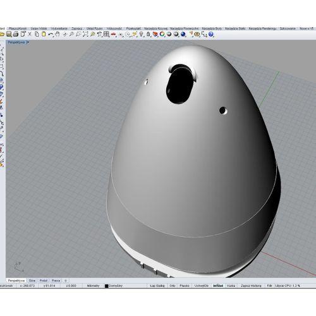The image size is (316, 316).
Task: Paste from the clipboard icon
Action: 44,34
